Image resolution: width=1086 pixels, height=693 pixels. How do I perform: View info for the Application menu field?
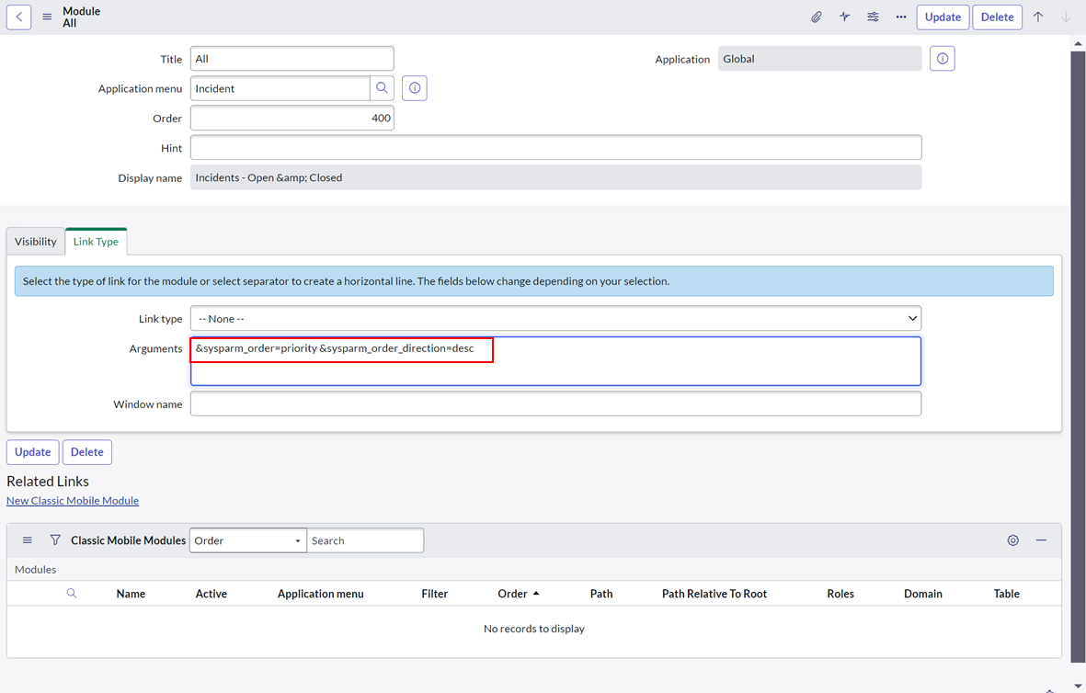click(414, 87)
